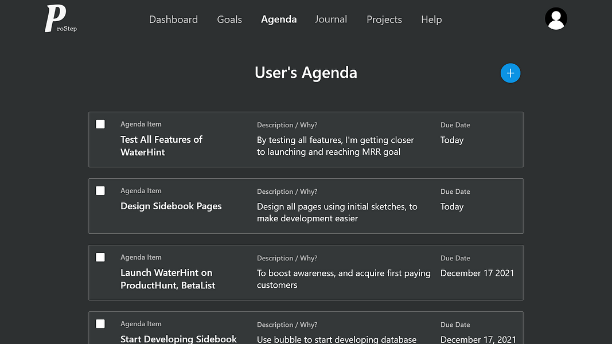This screenshot has height=344, width=612.
Task: Open the user profile avatar
Action: pos(555,19)
